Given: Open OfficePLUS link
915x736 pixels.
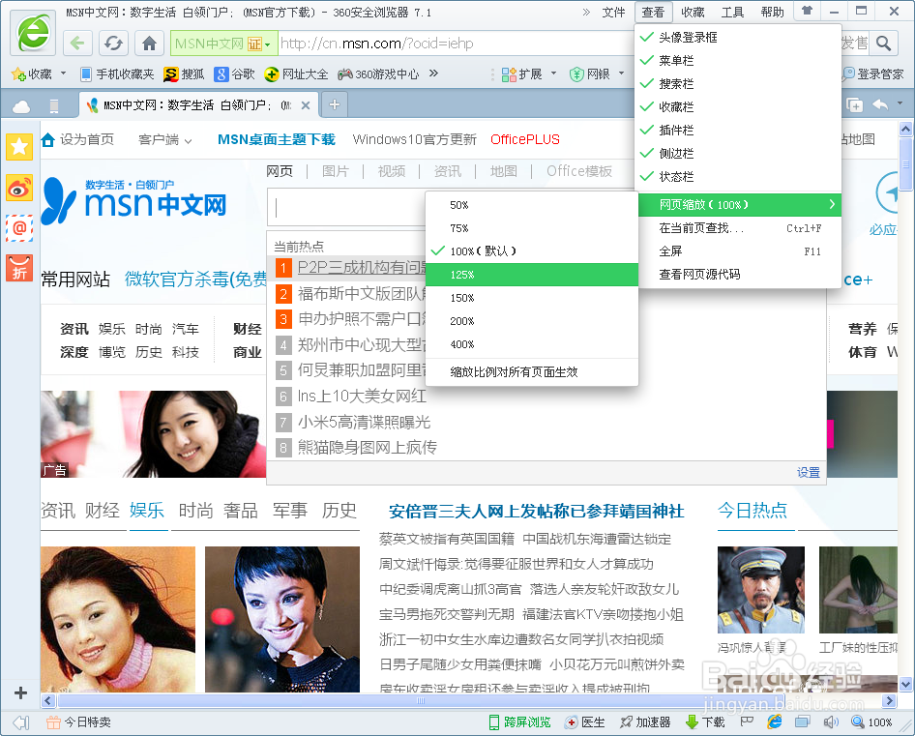Looking at the screenshot, I should click(524, 139).
